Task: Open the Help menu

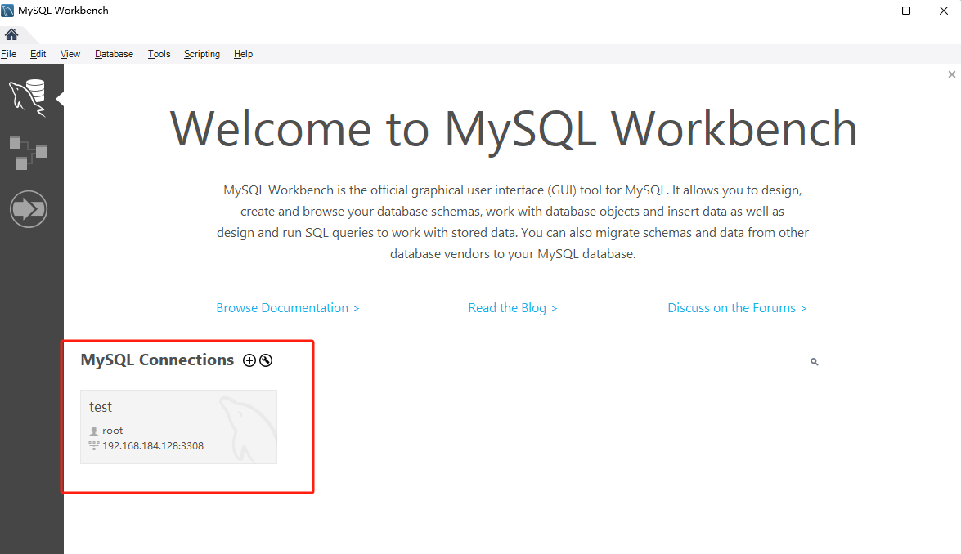Action: tap(243, 54)
